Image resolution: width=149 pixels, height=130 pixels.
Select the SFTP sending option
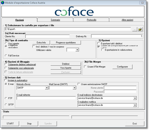[6, 105]
